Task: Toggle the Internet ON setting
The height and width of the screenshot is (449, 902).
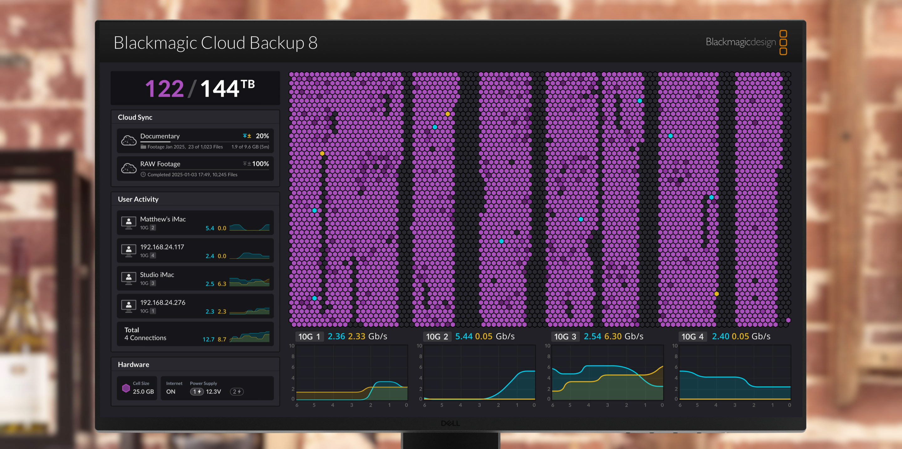Action: click(x=170, y=392)
